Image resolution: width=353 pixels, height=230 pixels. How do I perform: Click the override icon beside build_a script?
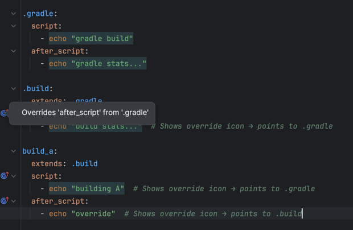pos(5,176)
